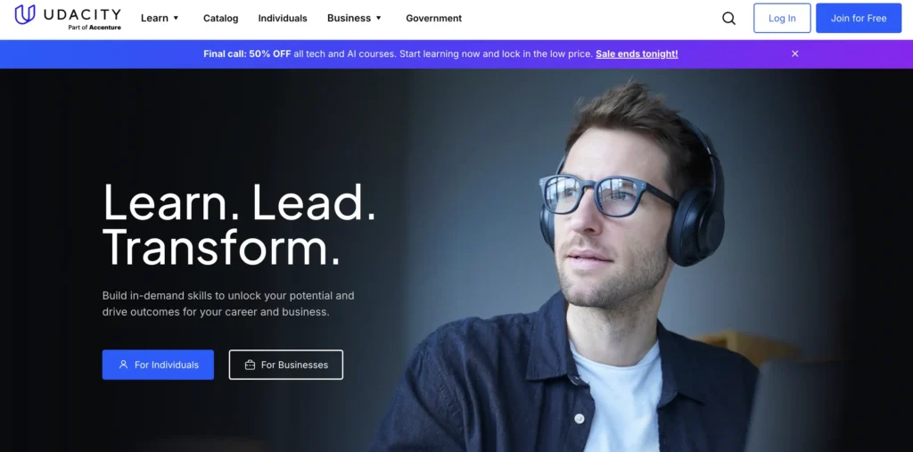Viewport: 913px width, 452px height.
Task: Click the 'Learn. Lead. Transform.' headline
Action: pos(239,225)
